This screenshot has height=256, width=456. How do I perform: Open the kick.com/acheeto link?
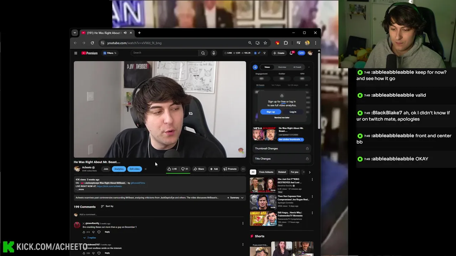109,186
